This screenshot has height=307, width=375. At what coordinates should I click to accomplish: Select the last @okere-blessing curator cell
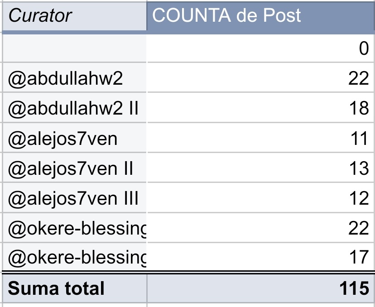(x=74, y=257)
